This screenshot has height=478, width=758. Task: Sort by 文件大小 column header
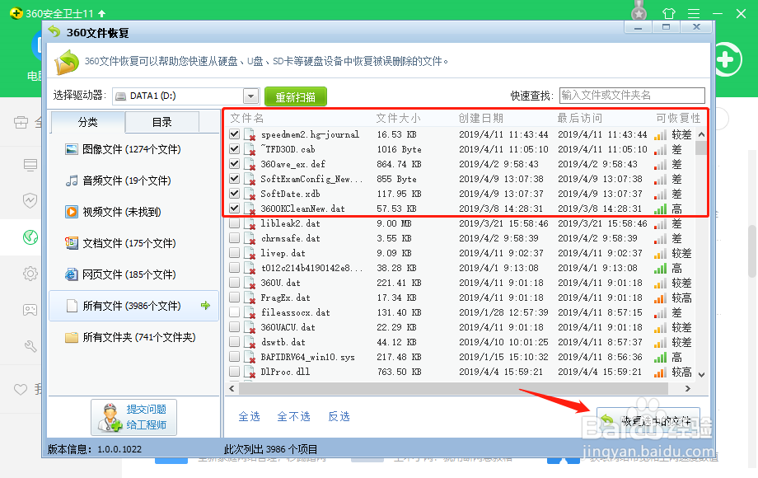tap(398, 118)
